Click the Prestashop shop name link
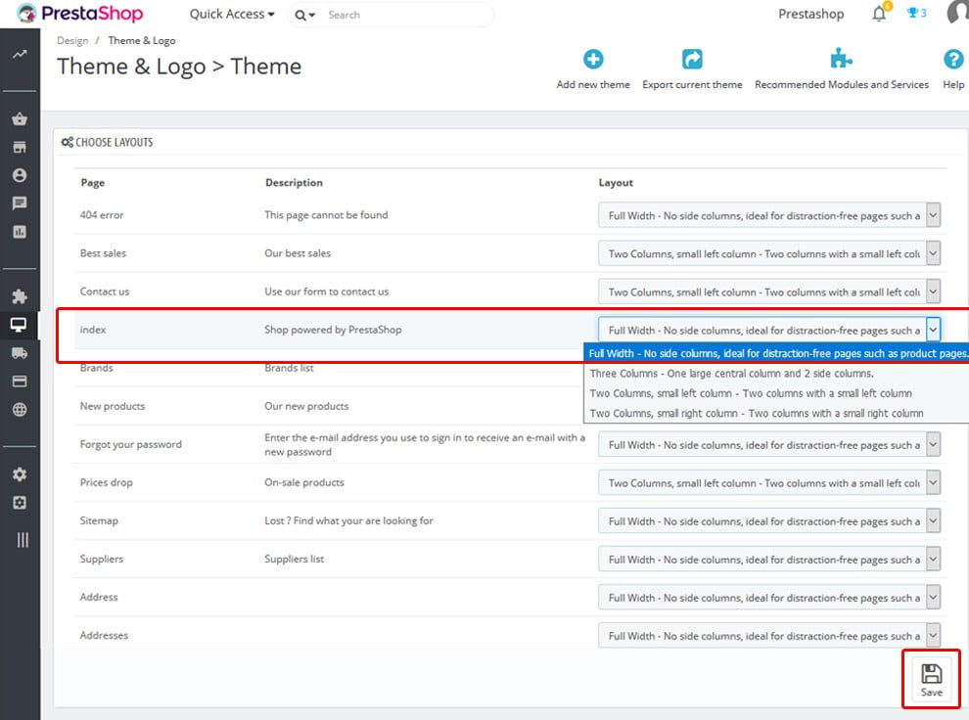Screen dimensions: 969x720 pos(810,15)
